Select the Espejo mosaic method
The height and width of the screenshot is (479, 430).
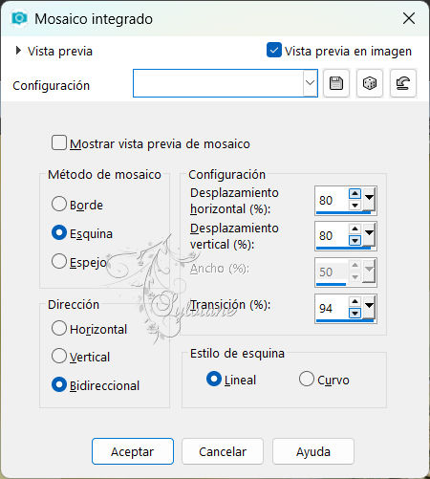pos(59,261)
